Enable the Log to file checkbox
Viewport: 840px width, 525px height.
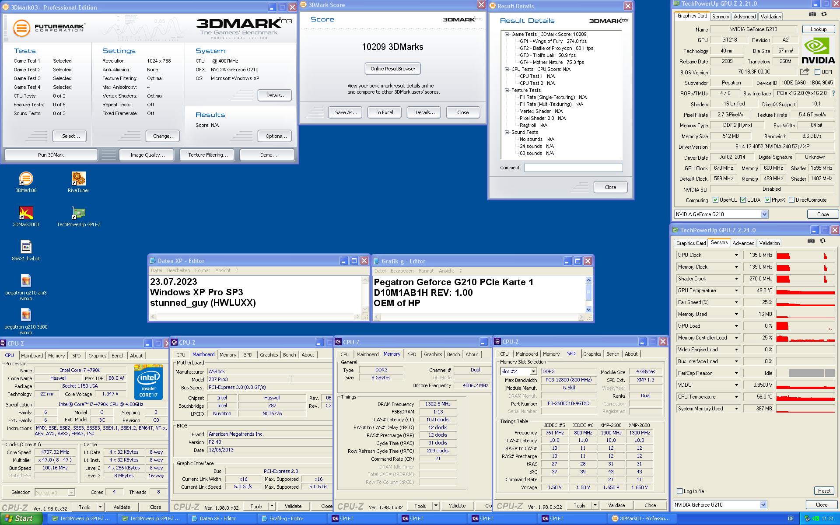[679, 491]
